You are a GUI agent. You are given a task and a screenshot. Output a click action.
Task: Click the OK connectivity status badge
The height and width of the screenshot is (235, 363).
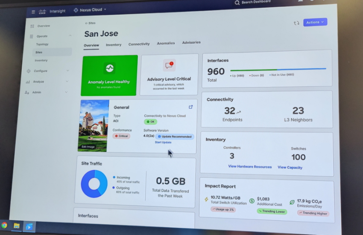pyautogui.click(x=150, y=122)
